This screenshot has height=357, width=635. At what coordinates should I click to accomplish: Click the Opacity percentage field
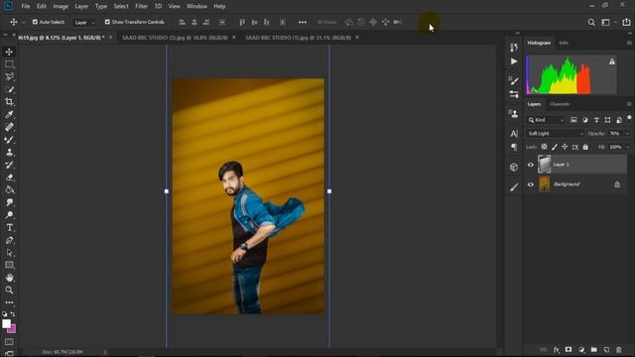pyautogui.click(x=615, y=134)
